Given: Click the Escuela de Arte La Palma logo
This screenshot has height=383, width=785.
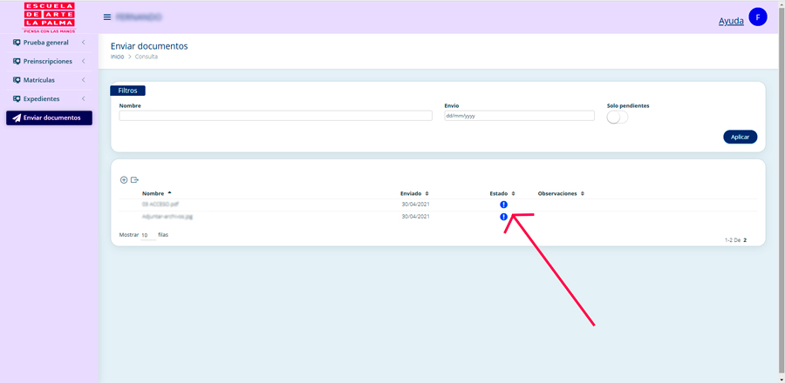Looking at the screenshot, I should click(x=50, y=17).
